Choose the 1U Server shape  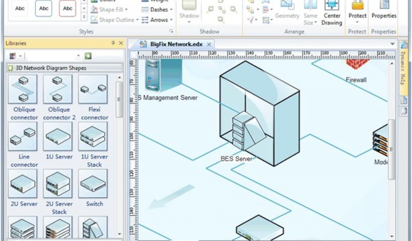58,137
